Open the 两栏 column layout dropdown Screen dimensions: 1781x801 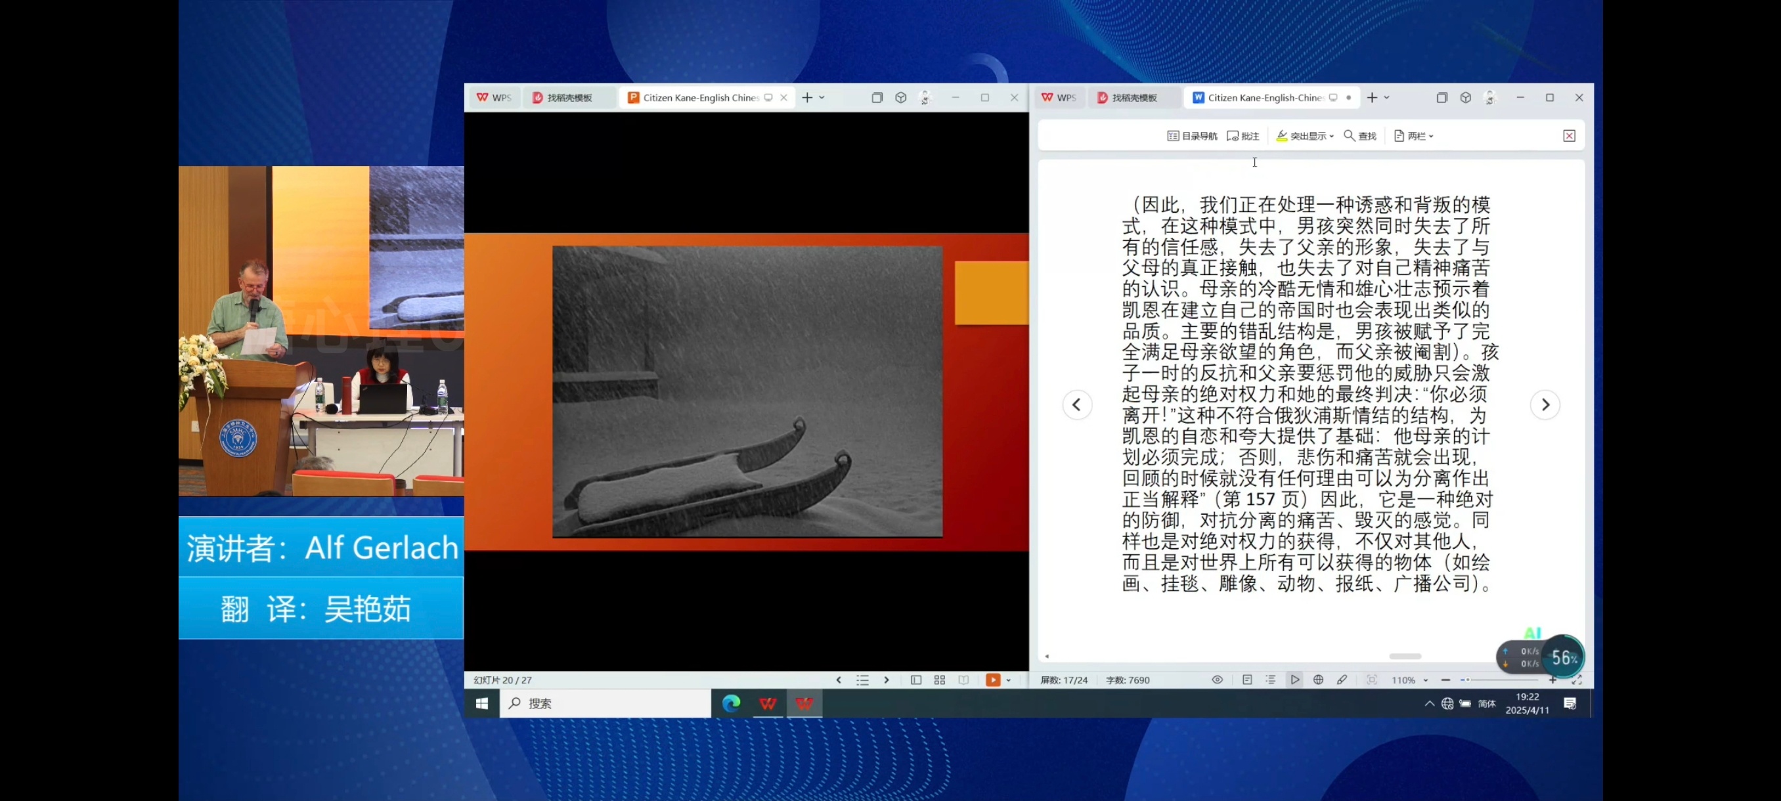coord(1414,136)
